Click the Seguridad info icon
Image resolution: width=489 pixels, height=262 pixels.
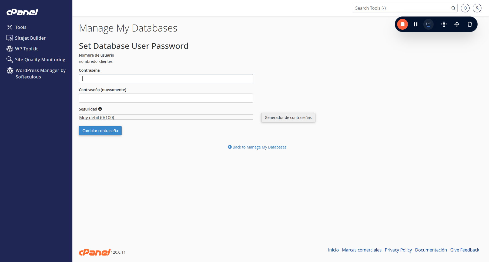100,109
